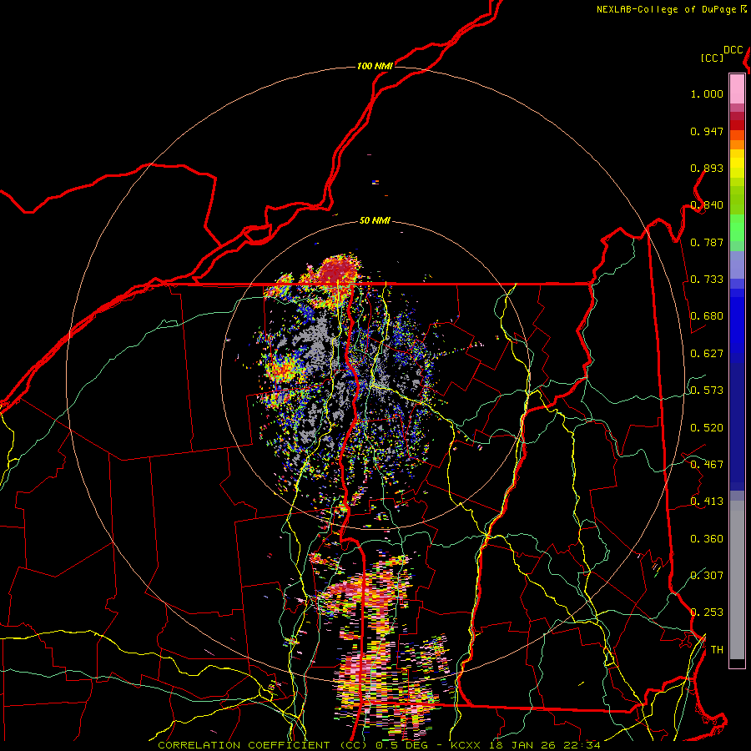The height and width of the screenshot is (751, 751).
Task: Click the KCXX radar site identifier
Action: tap(465, 745)
